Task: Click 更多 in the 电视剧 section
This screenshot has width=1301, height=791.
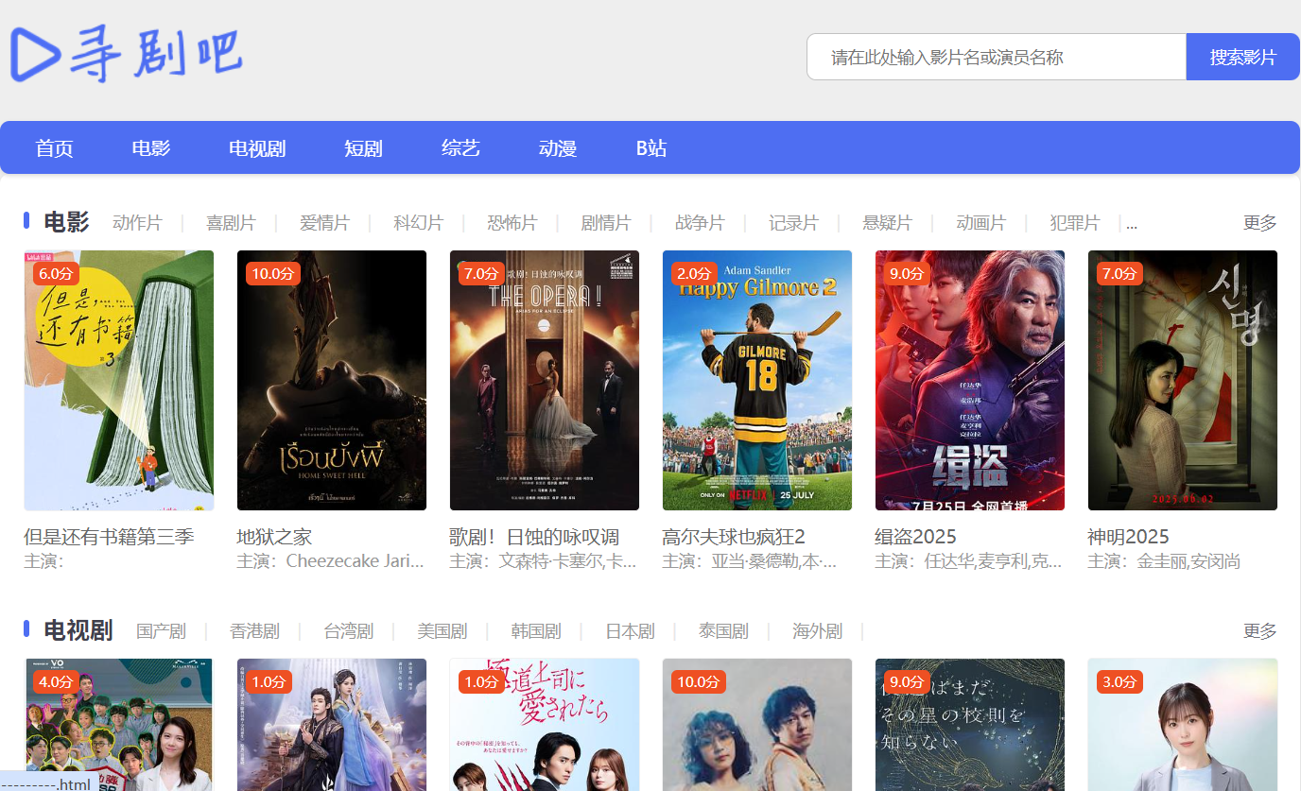Action: (x=1259, y=631)
